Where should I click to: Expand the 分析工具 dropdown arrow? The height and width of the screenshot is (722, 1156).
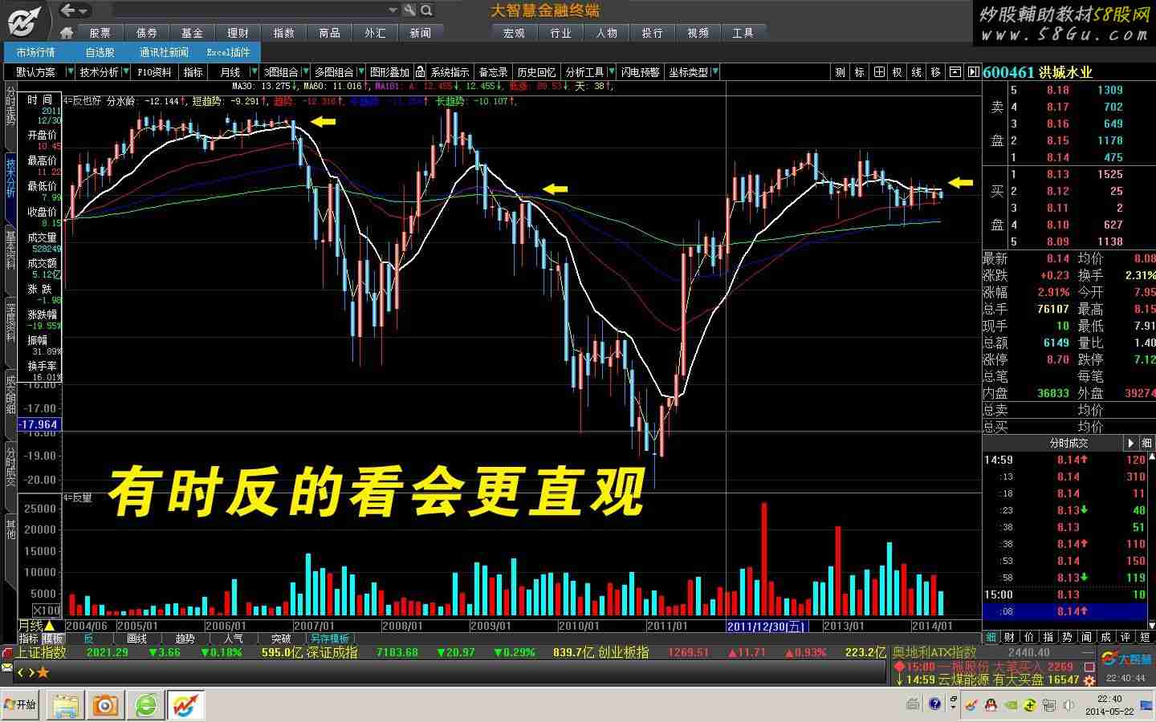[x=612, y=72]
